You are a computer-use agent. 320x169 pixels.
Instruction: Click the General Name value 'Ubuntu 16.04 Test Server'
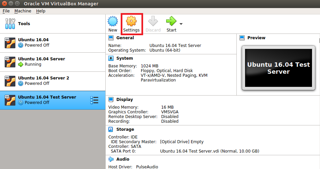(175, 45)
